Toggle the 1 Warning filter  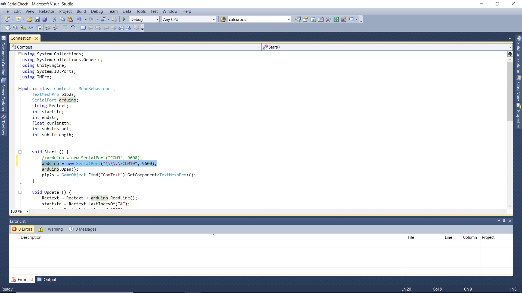51,229
